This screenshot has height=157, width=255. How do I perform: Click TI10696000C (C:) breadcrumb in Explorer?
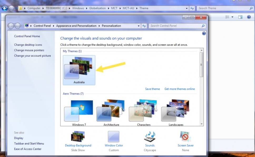(56, 8)
